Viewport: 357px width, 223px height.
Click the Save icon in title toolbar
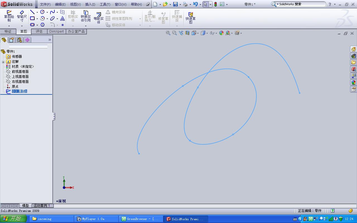coord(175,4)
